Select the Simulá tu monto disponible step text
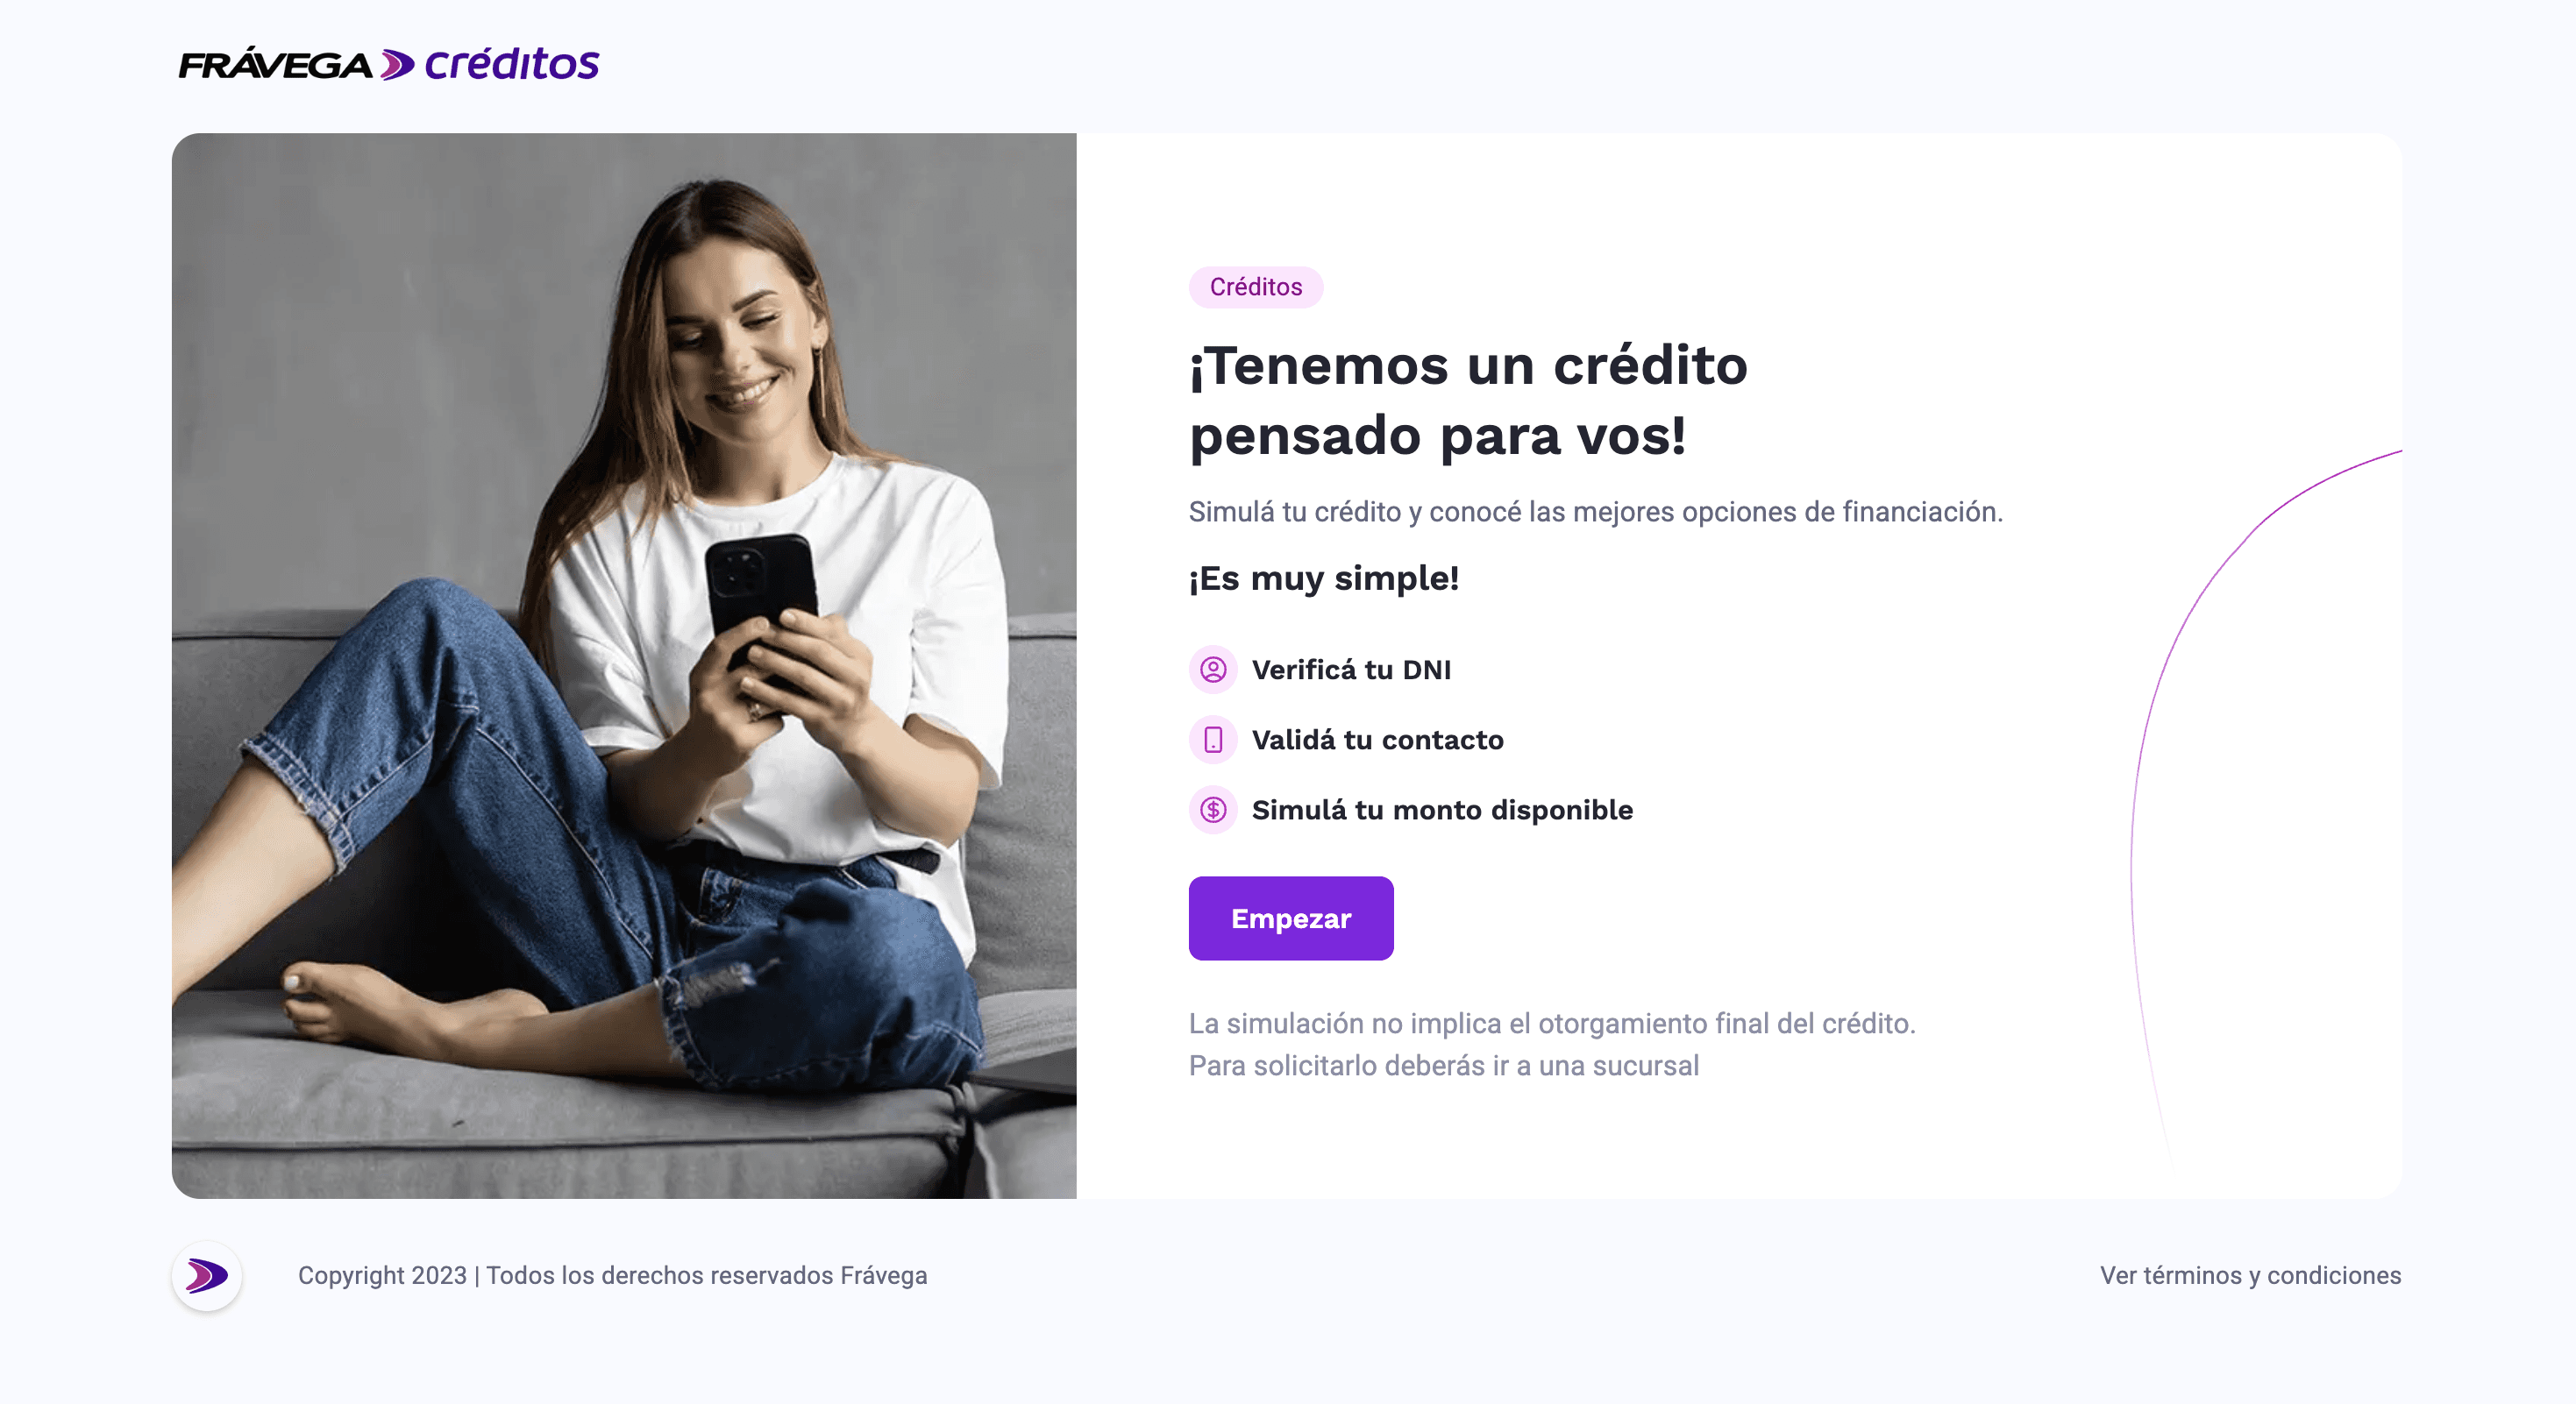This screenshot has width=2576, height=1404. coord(1442,810)
